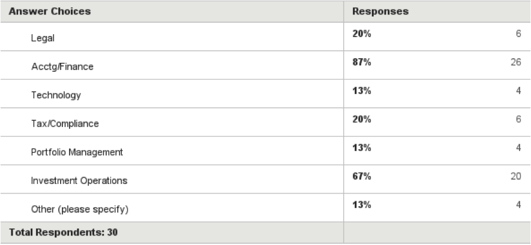Image resolution: width=531 pixels, height=245 pixels.
Task: Click the count 6 in the Legal row
Action: (518, 34)
